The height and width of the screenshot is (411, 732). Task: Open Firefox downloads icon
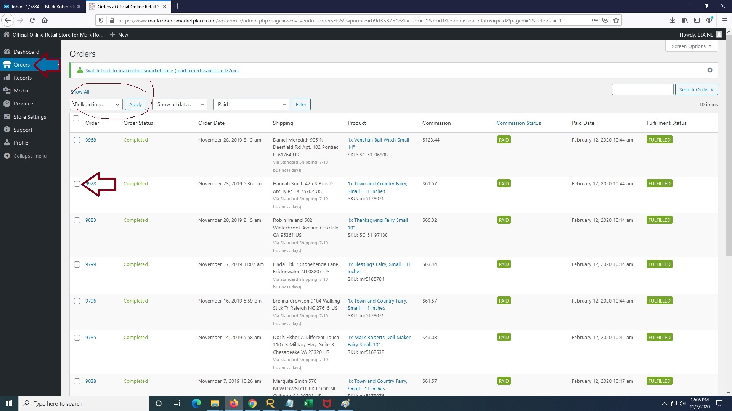(x=673, y=20)
